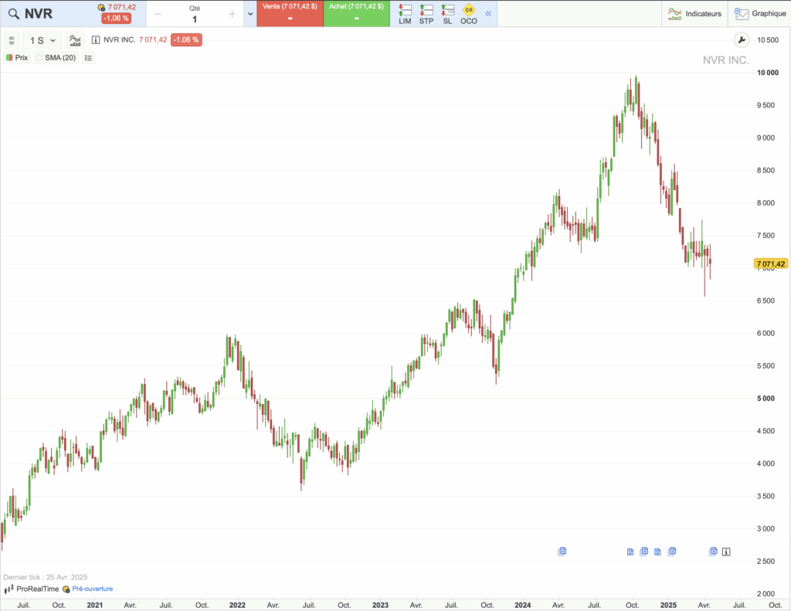Open the single document marker before 2025
The width and height of the screenshot is (791, 611).
coord(657,552)
